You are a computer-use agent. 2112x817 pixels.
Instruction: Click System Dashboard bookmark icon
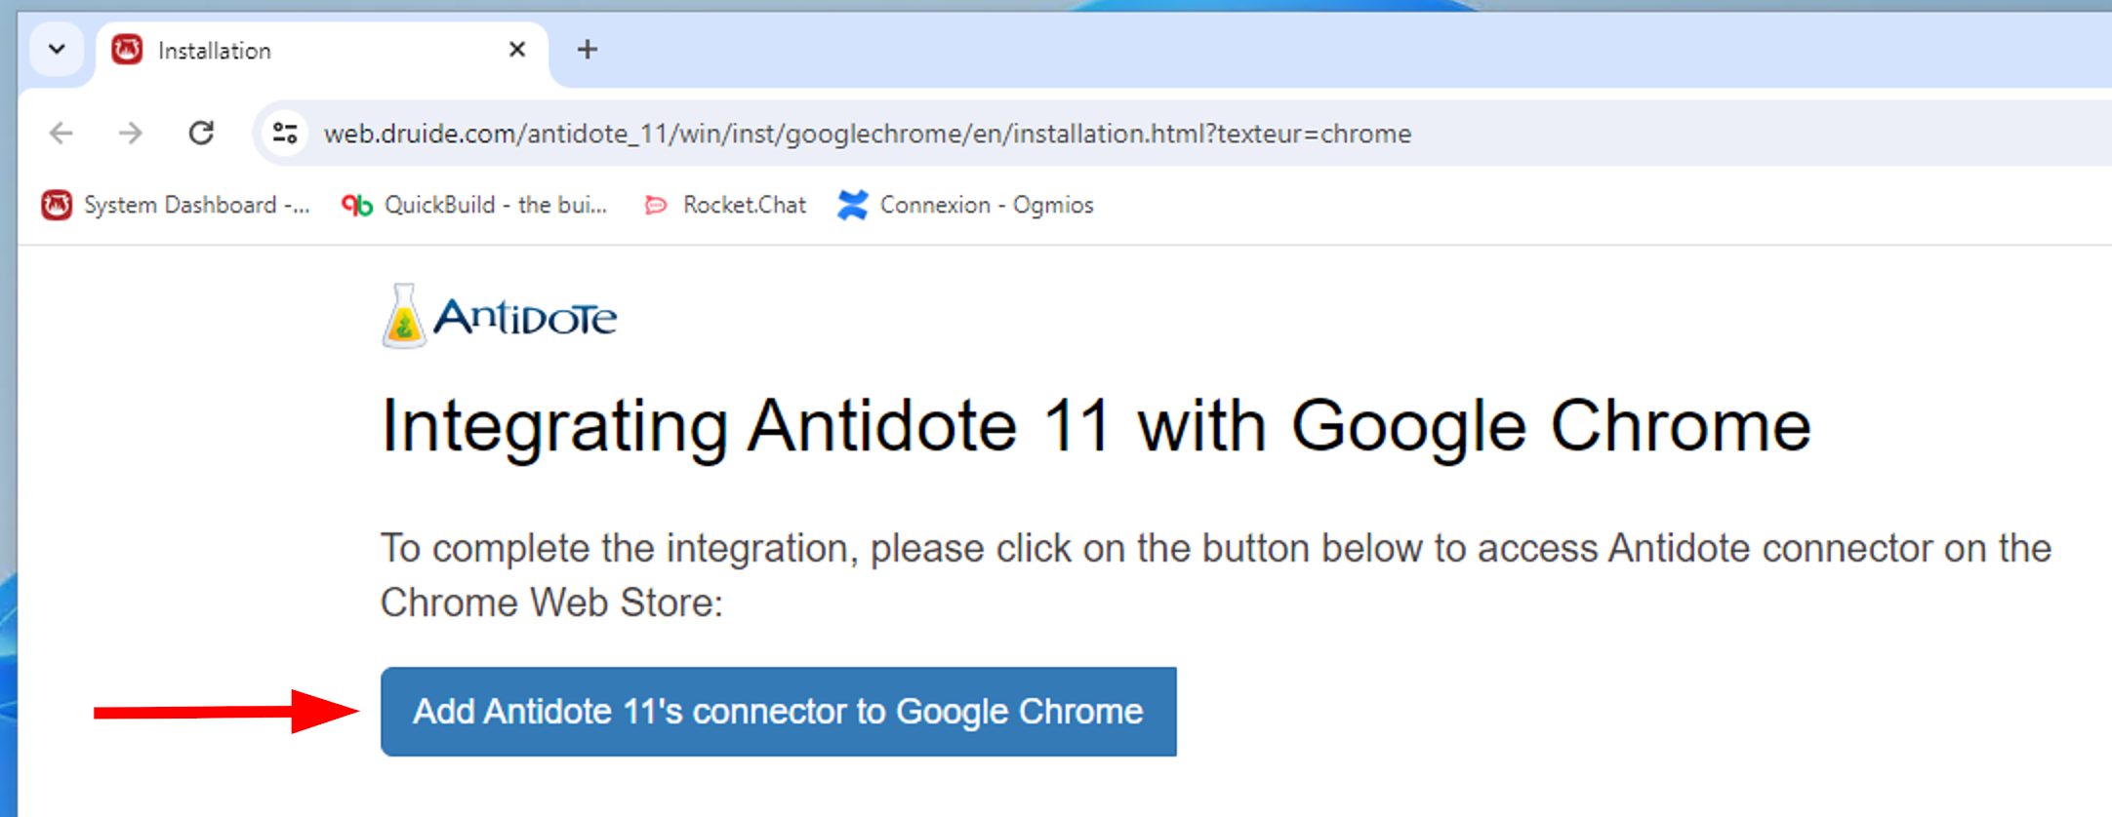(x=57, y=205)
